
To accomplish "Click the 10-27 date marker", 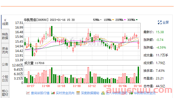I will coord(30,86).
